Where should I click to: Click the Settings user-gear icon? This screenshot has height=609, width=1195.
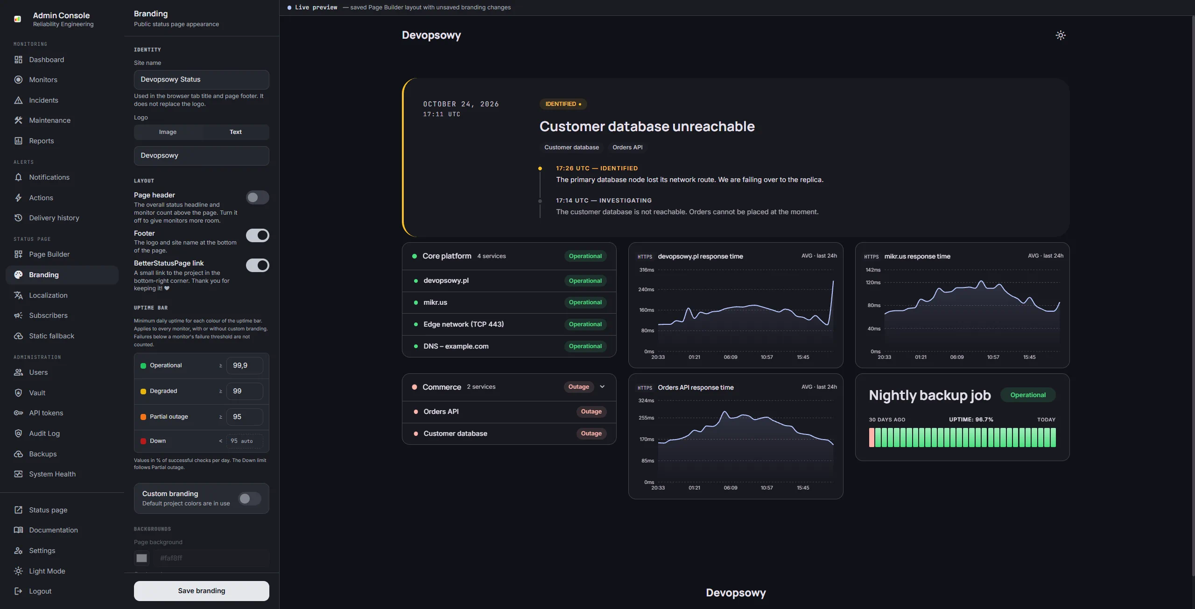(x=18, y=551)
